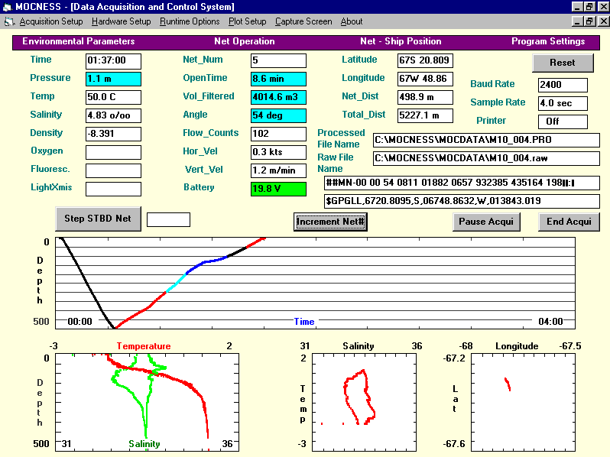
Task: Click the Baud Rate field showing 2400
Action: (563, 85)
